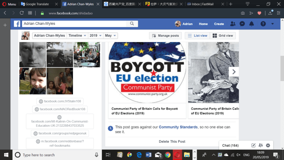Open 2019 year dropdown
This screenshot has width=284, height=160.
point(95,36)
